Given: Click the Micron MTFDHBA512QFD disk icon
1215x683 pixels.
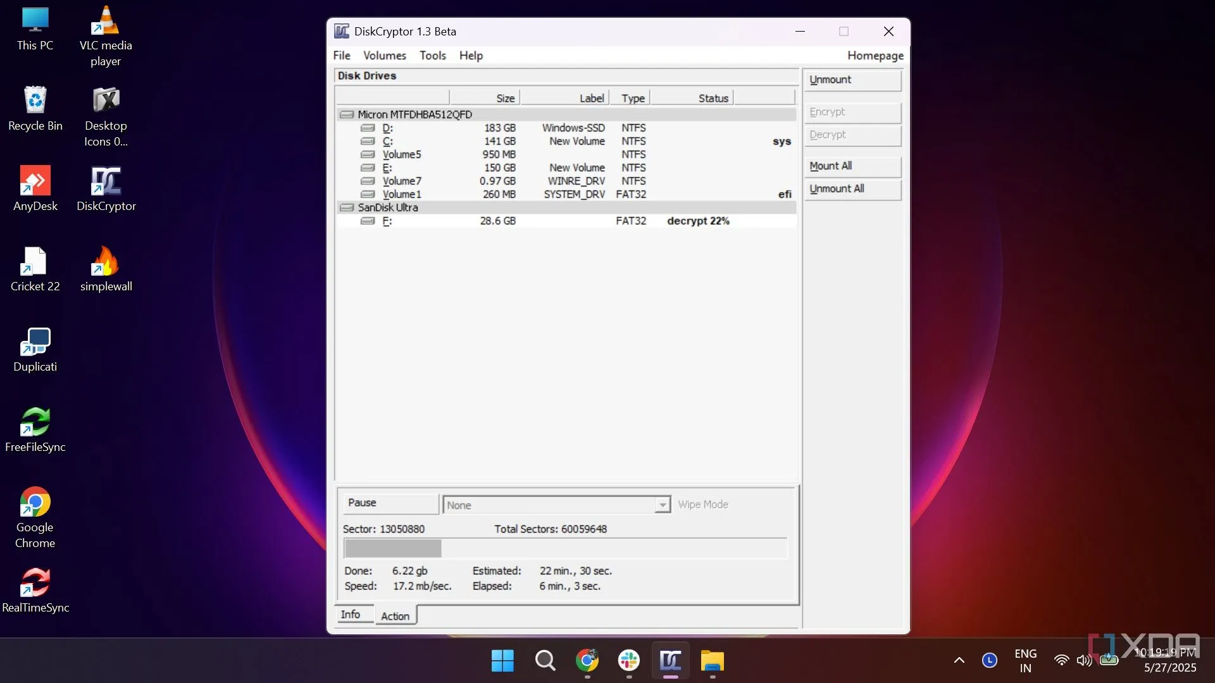Looking at the screenshot, I should tap(346, 114).
